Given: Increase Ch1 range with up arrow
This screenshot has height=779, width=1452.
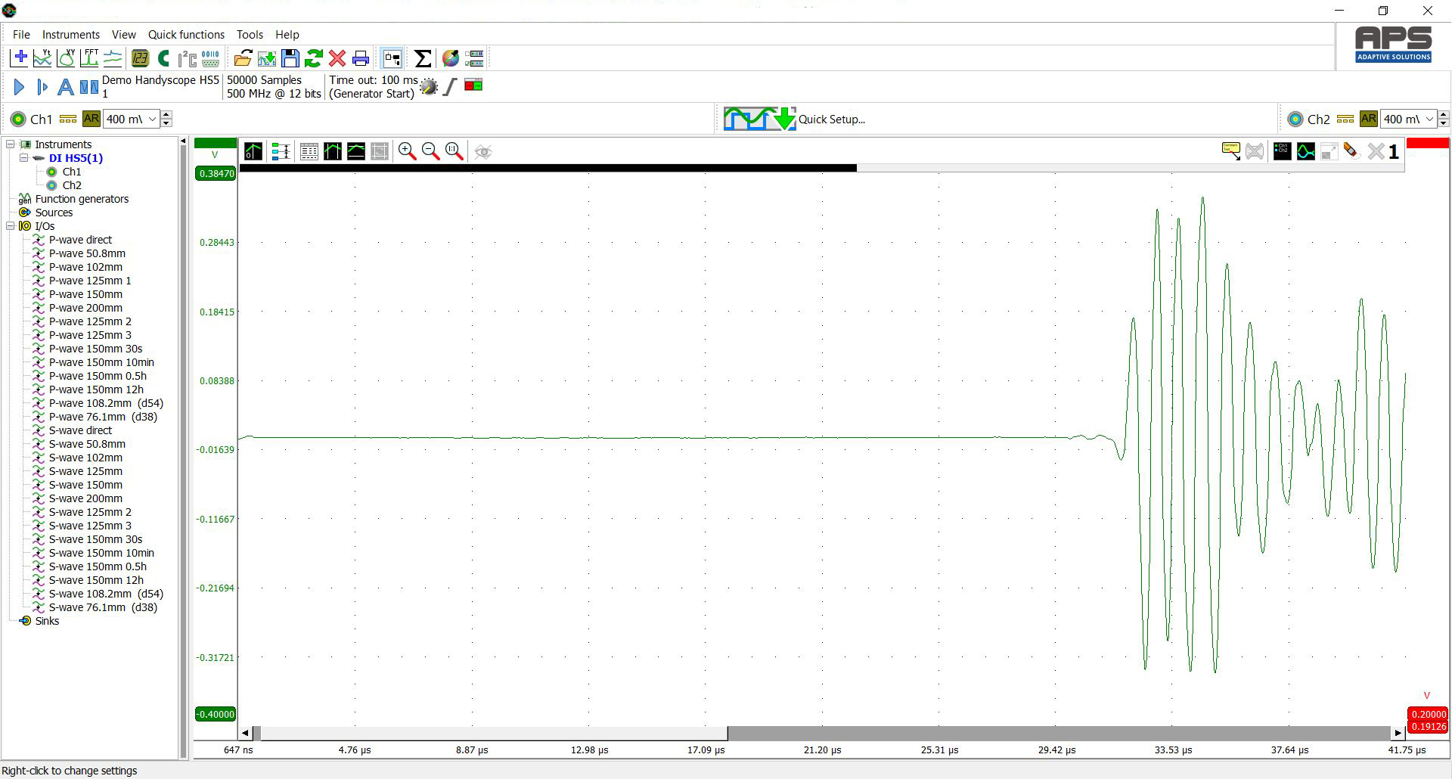Looking at the screenshot, I should point(166,114).
